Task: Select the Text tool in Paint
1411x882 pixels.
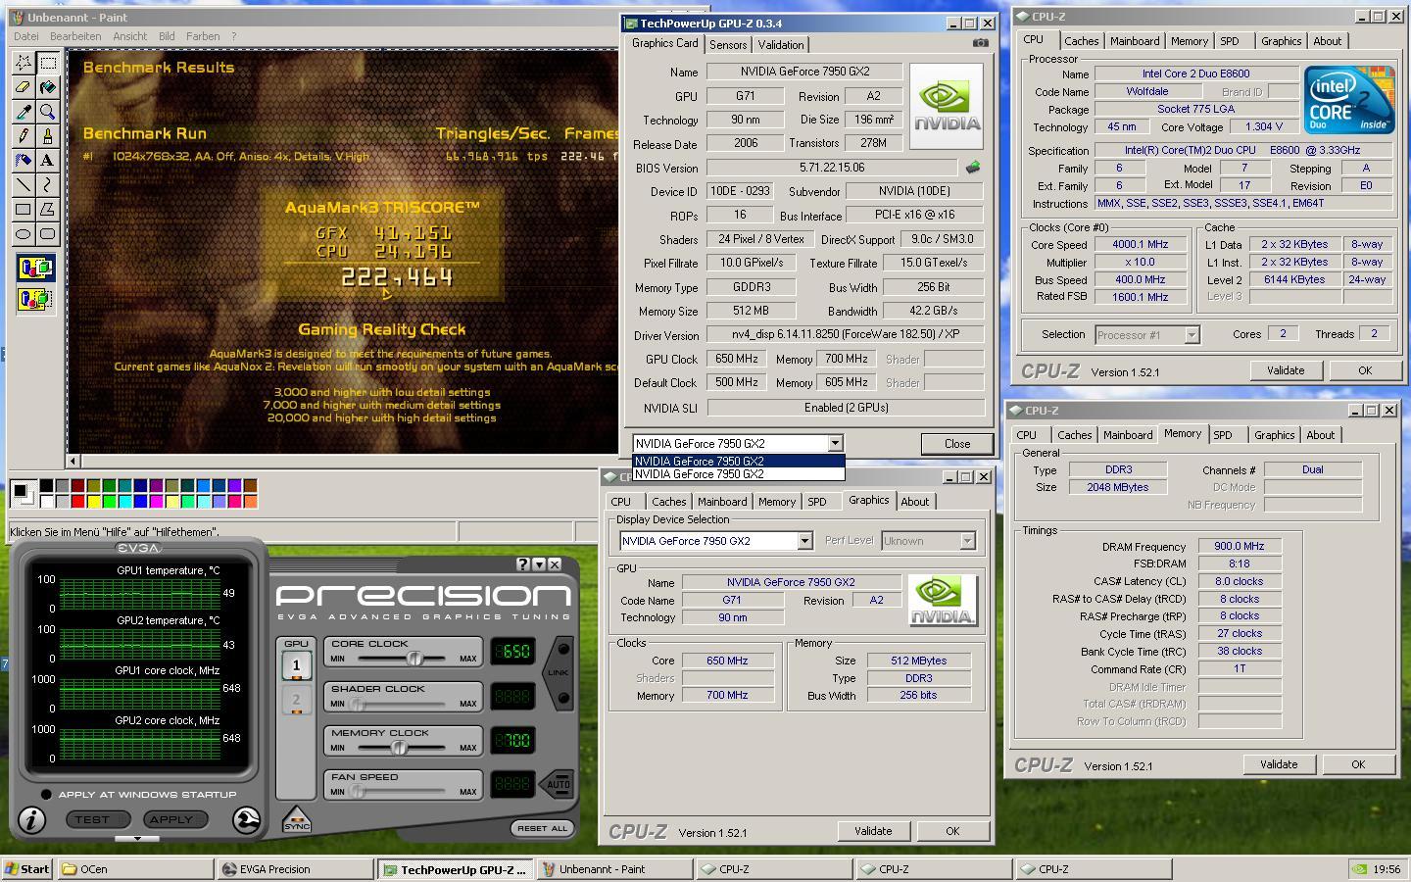Action: click(47, 161)
